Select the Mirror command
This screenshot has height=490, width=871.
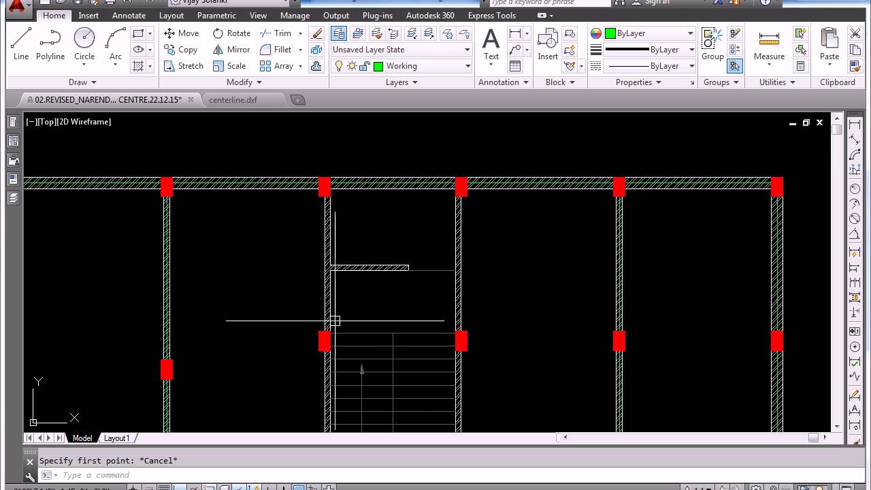pos(231,49)
